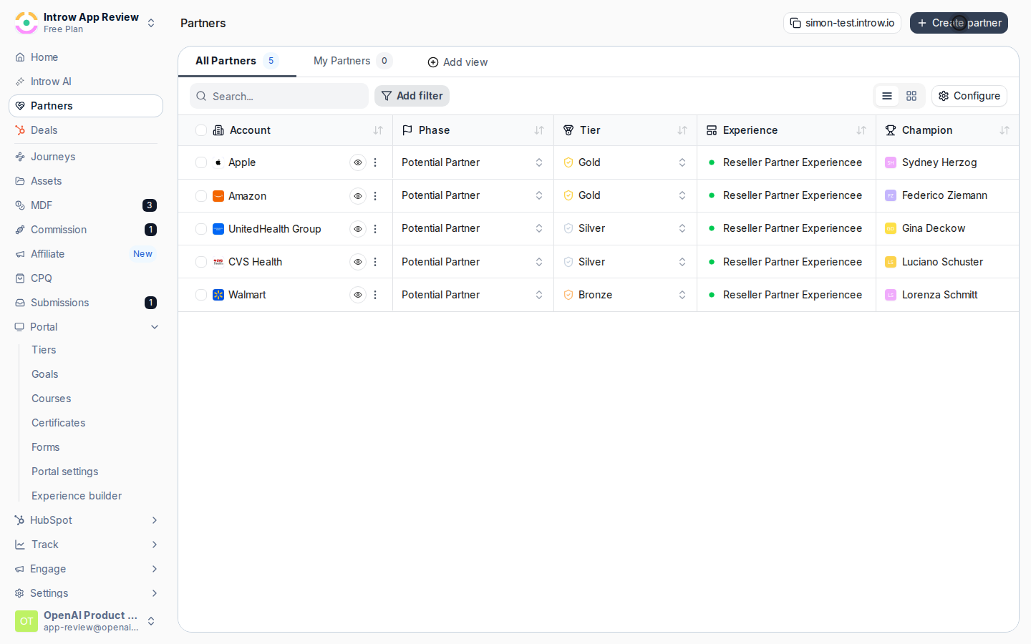Expand the HubSpot menu section
The height and width of the screenshot is (644, 1031).
point(86,520)
